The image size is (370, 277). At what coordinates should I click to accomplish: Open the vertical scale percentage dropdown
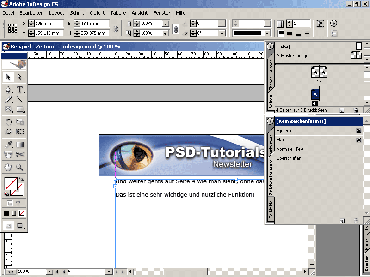click(x=166, y=33)
